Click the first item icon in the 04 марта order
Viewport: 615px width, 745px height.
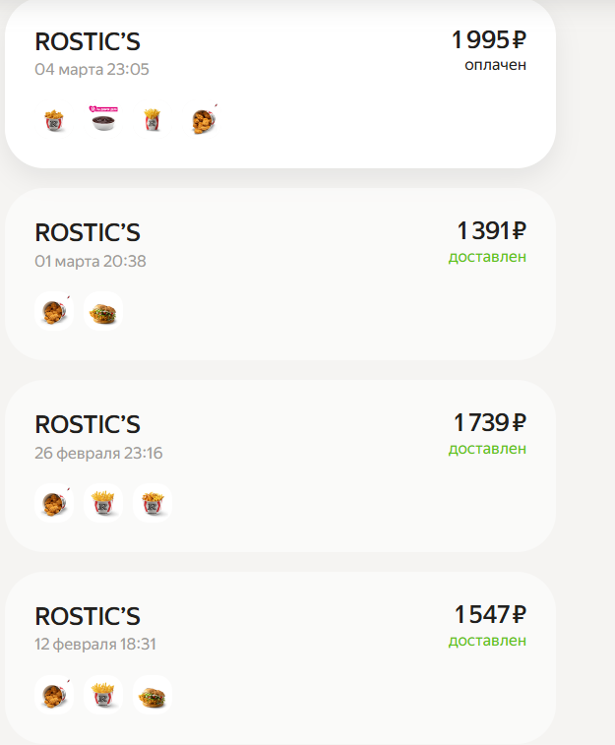click(x=54, y=120)
